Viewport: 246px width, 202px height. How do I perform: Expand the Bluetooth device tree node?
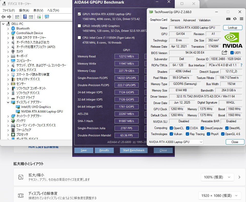pyautogui.click(x=8, y=28)
